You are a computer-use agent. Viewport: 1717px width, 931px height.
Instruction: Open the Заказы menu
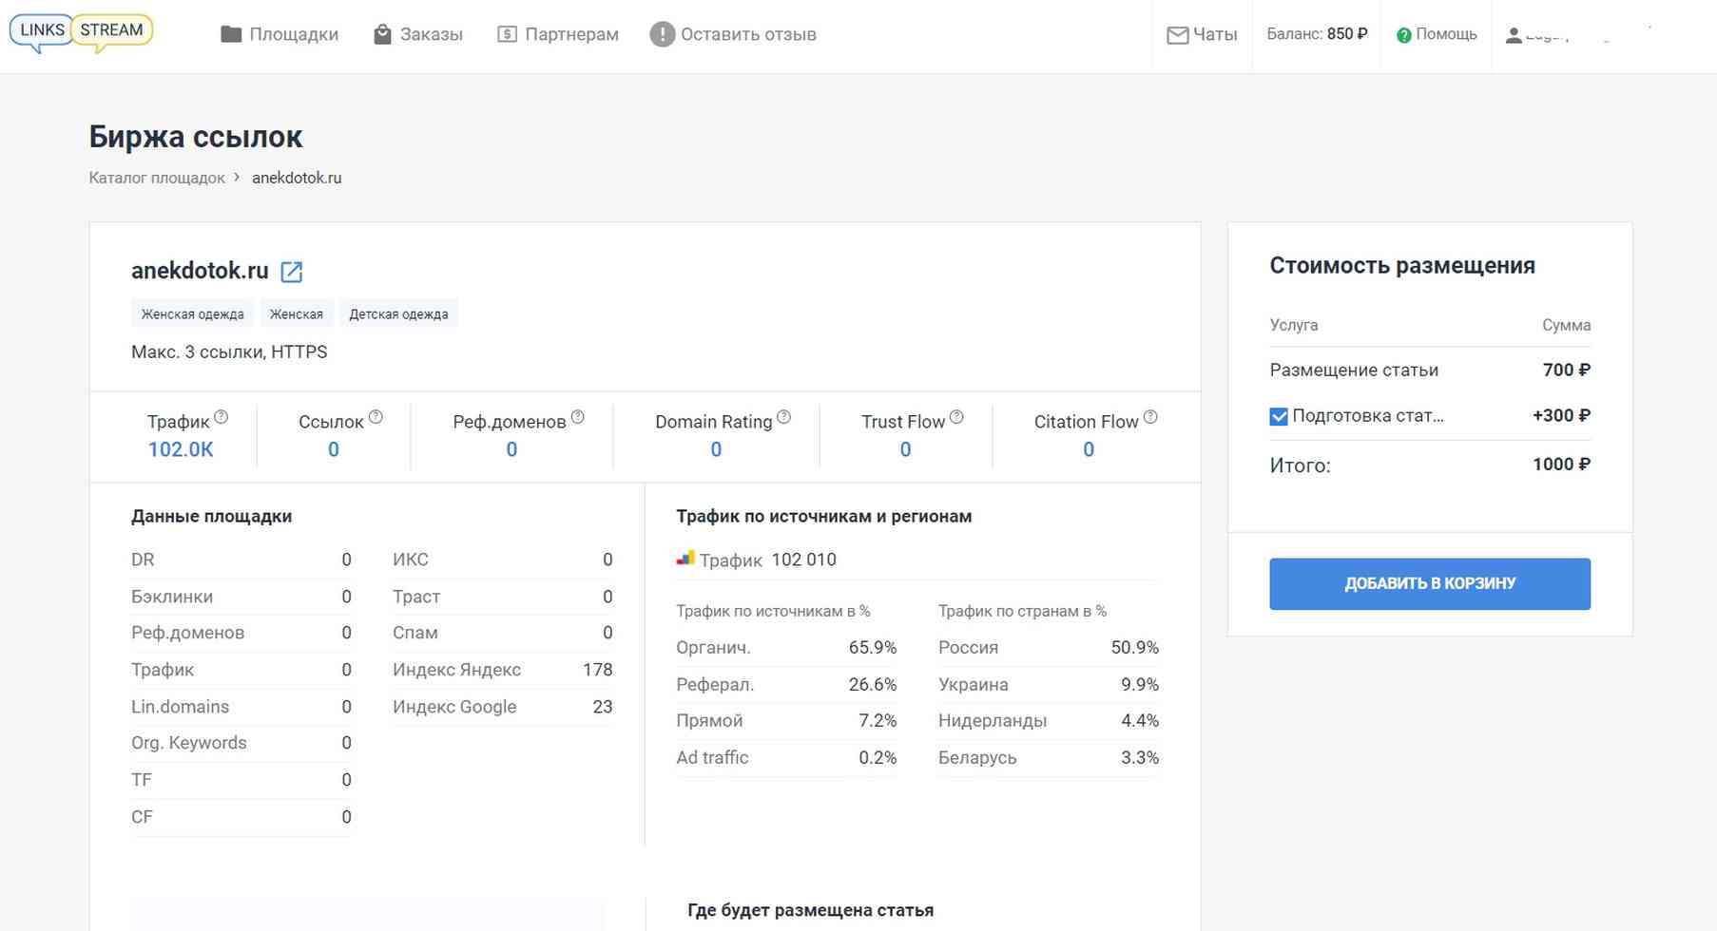[417, 35]
